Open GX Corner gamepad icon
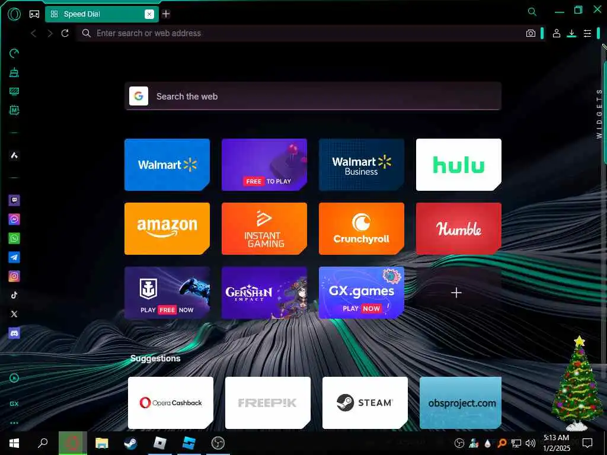 [34, 14]
